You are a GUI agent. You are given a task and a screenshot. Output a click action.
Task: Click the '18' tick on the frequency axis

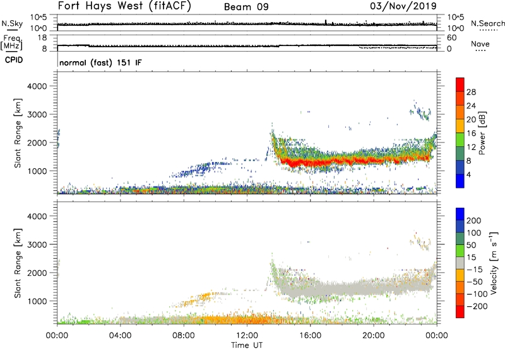click(x=42, y=38)
